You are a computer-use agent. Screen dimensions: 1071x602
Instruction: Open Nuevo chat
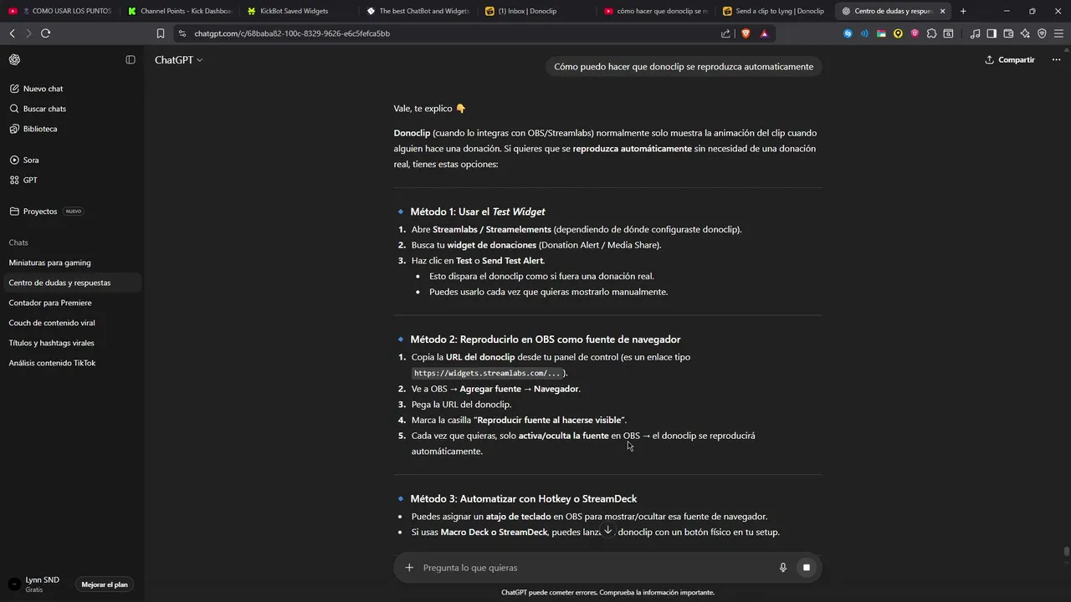coord(43,89)
